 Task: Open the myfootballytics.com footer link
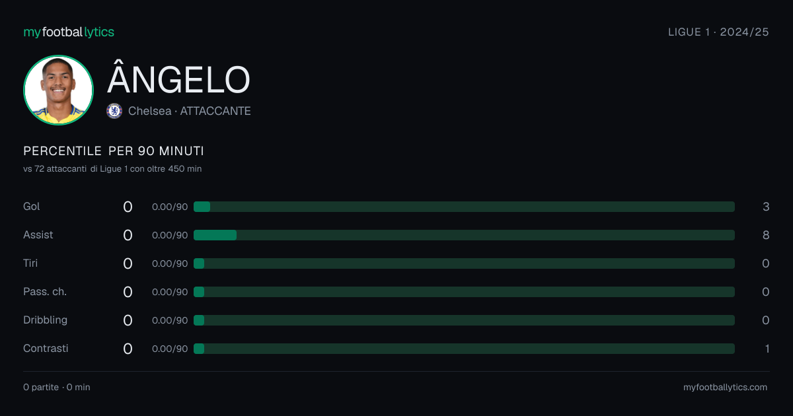725,388
